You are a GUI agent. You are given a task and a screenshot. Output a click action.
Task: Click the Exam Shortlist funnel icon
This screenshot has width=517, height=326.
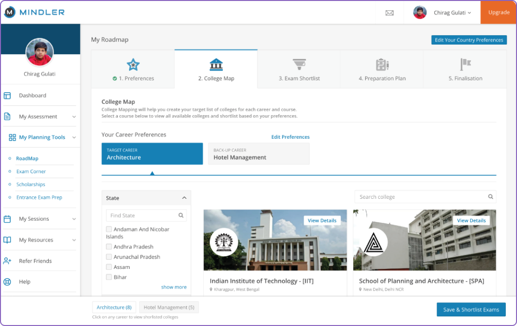coord(300,64)
